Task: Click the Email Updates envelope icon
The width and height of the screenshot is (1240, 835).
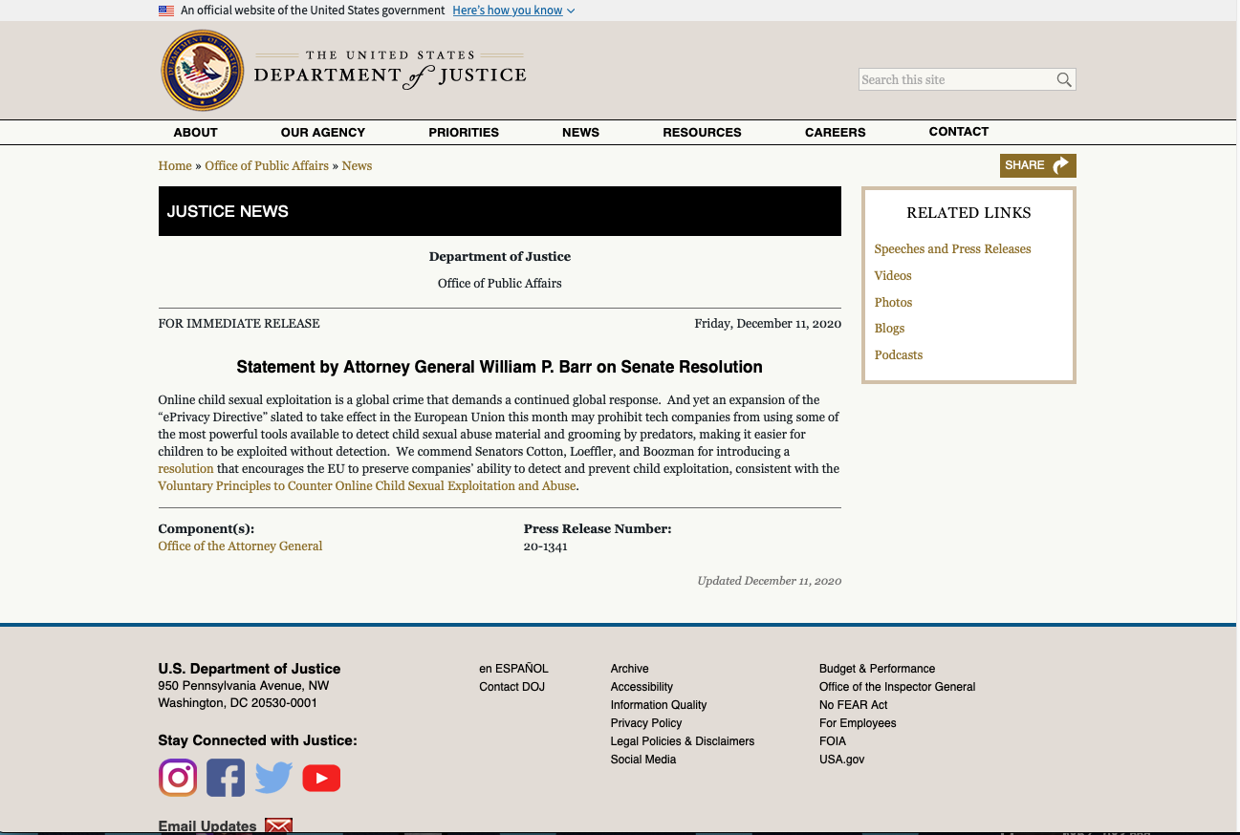Action: click(278, 825)
